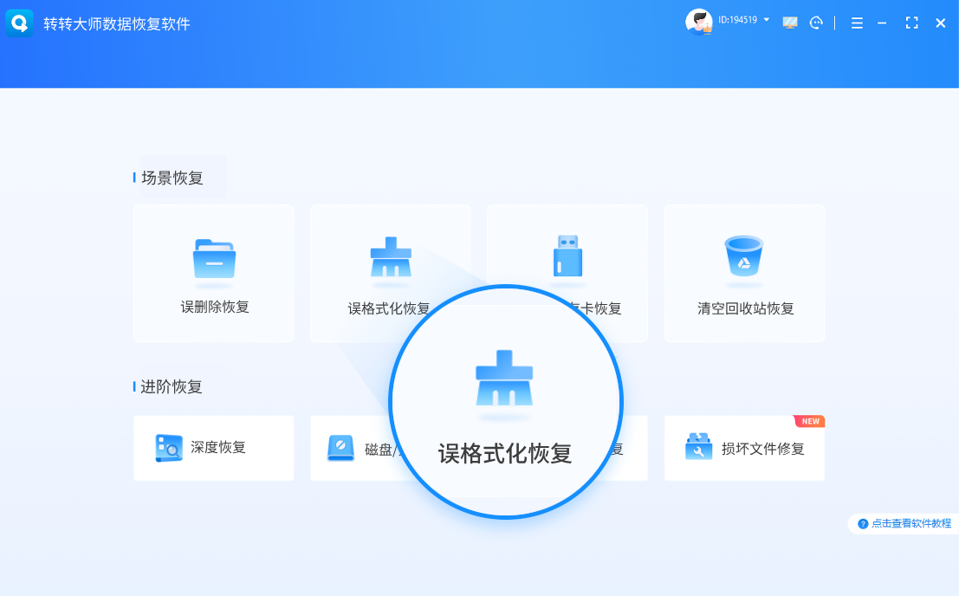Click the blue disk icon beside 磁盘
959x596 pixels.
pyautogui.click(x=340, y=448)
